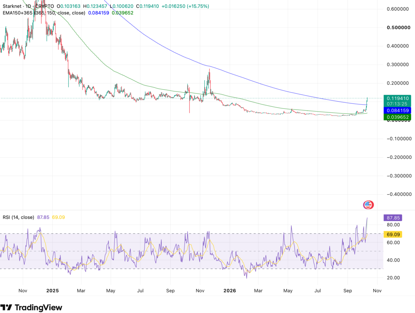Click the yellow 69.09 RSI axis label
Viewport: 415px width, 313px height.
(x=394, y=235)
